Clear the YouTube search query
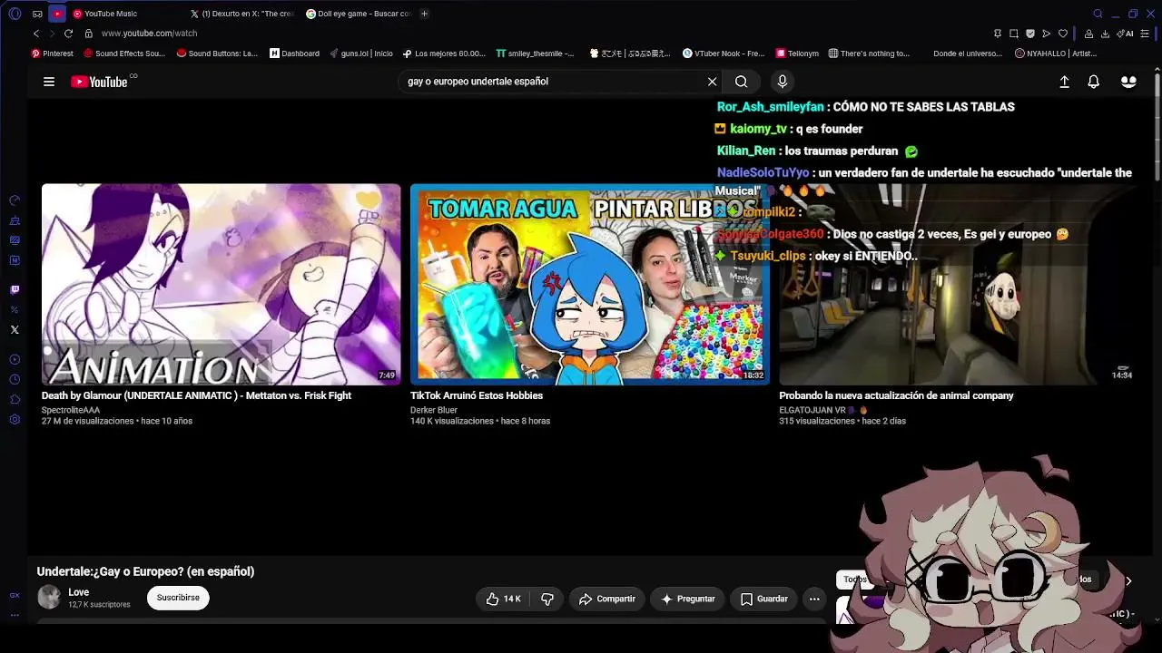The width and height of the screenshot is (1162, 653). point(713,82)
